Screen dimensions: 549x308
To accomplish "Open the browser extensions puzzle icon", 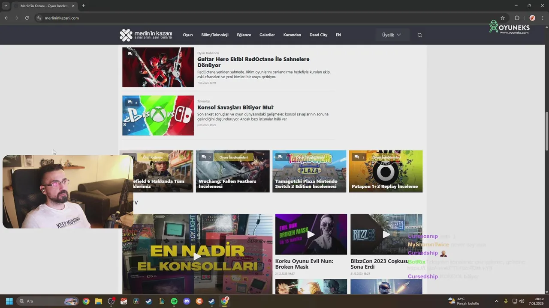I will point(517,18).
